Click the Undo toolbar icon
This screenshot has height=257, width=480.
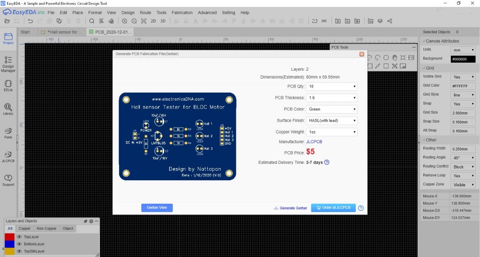tap(30, 21)
